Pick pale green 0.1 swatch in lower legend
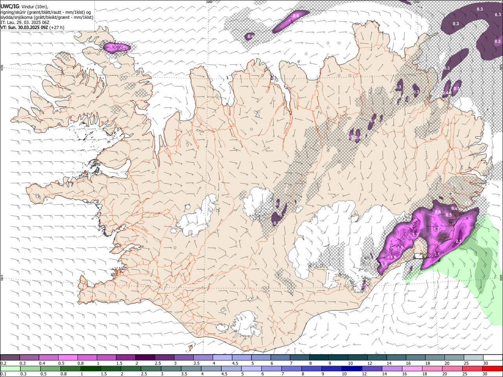This screenshot has width=503, height=377. 10,368
